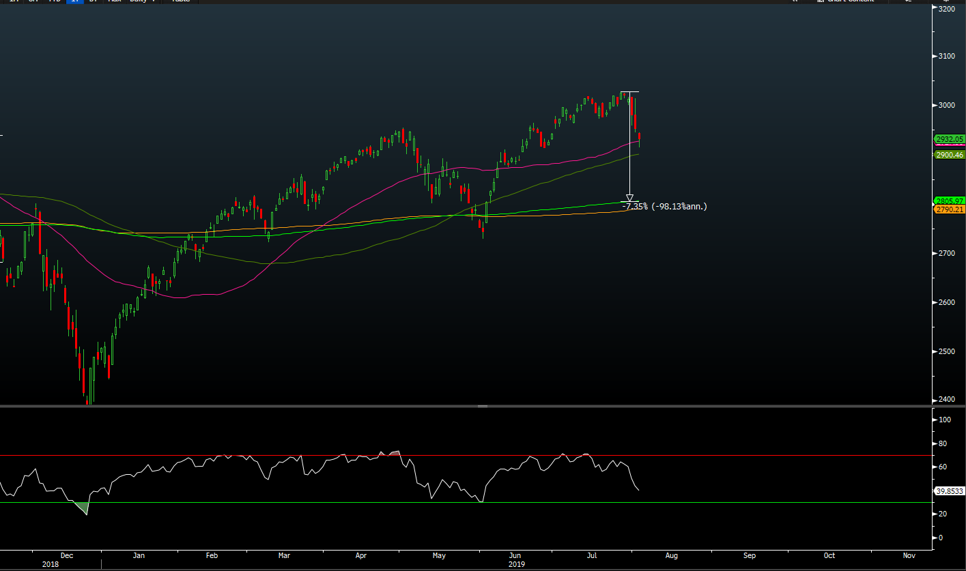
Task: Open the Daily periodicity dropdown
Action: coord(142,1)
